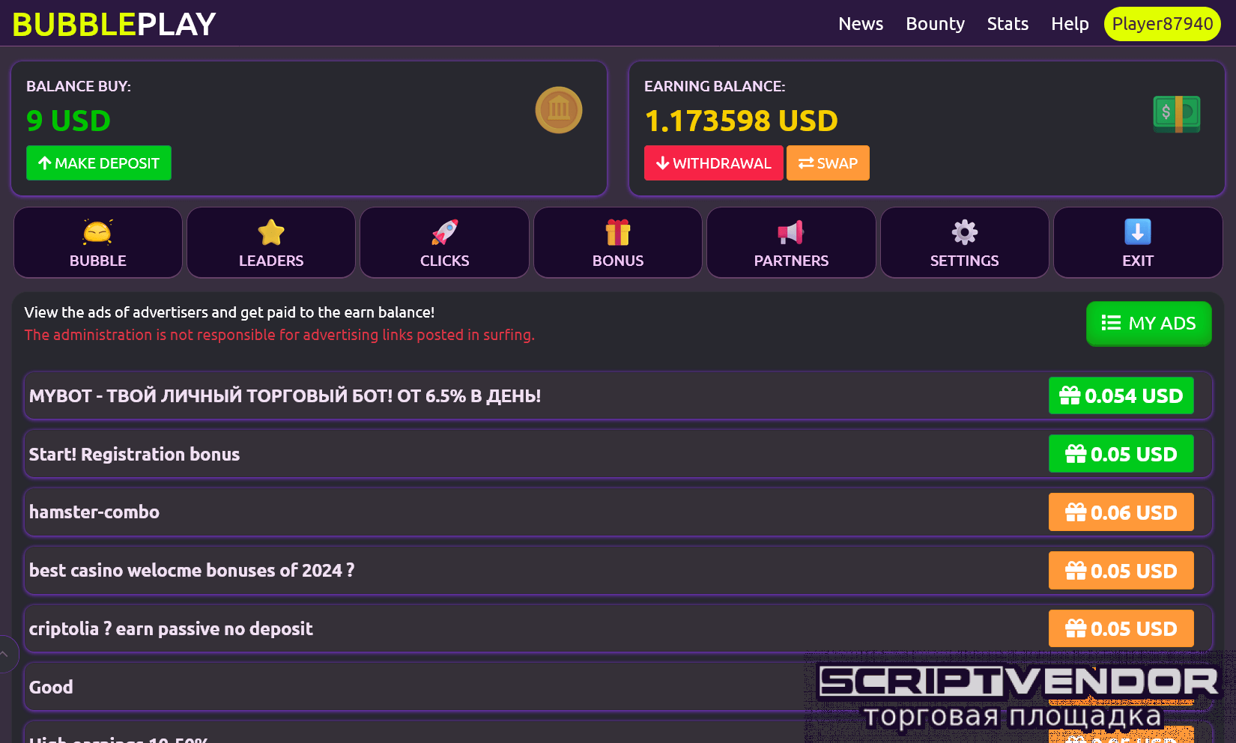Viewport: 1236px width, 743px height.
Task: Open the News menu item
Action: point(861,24)
